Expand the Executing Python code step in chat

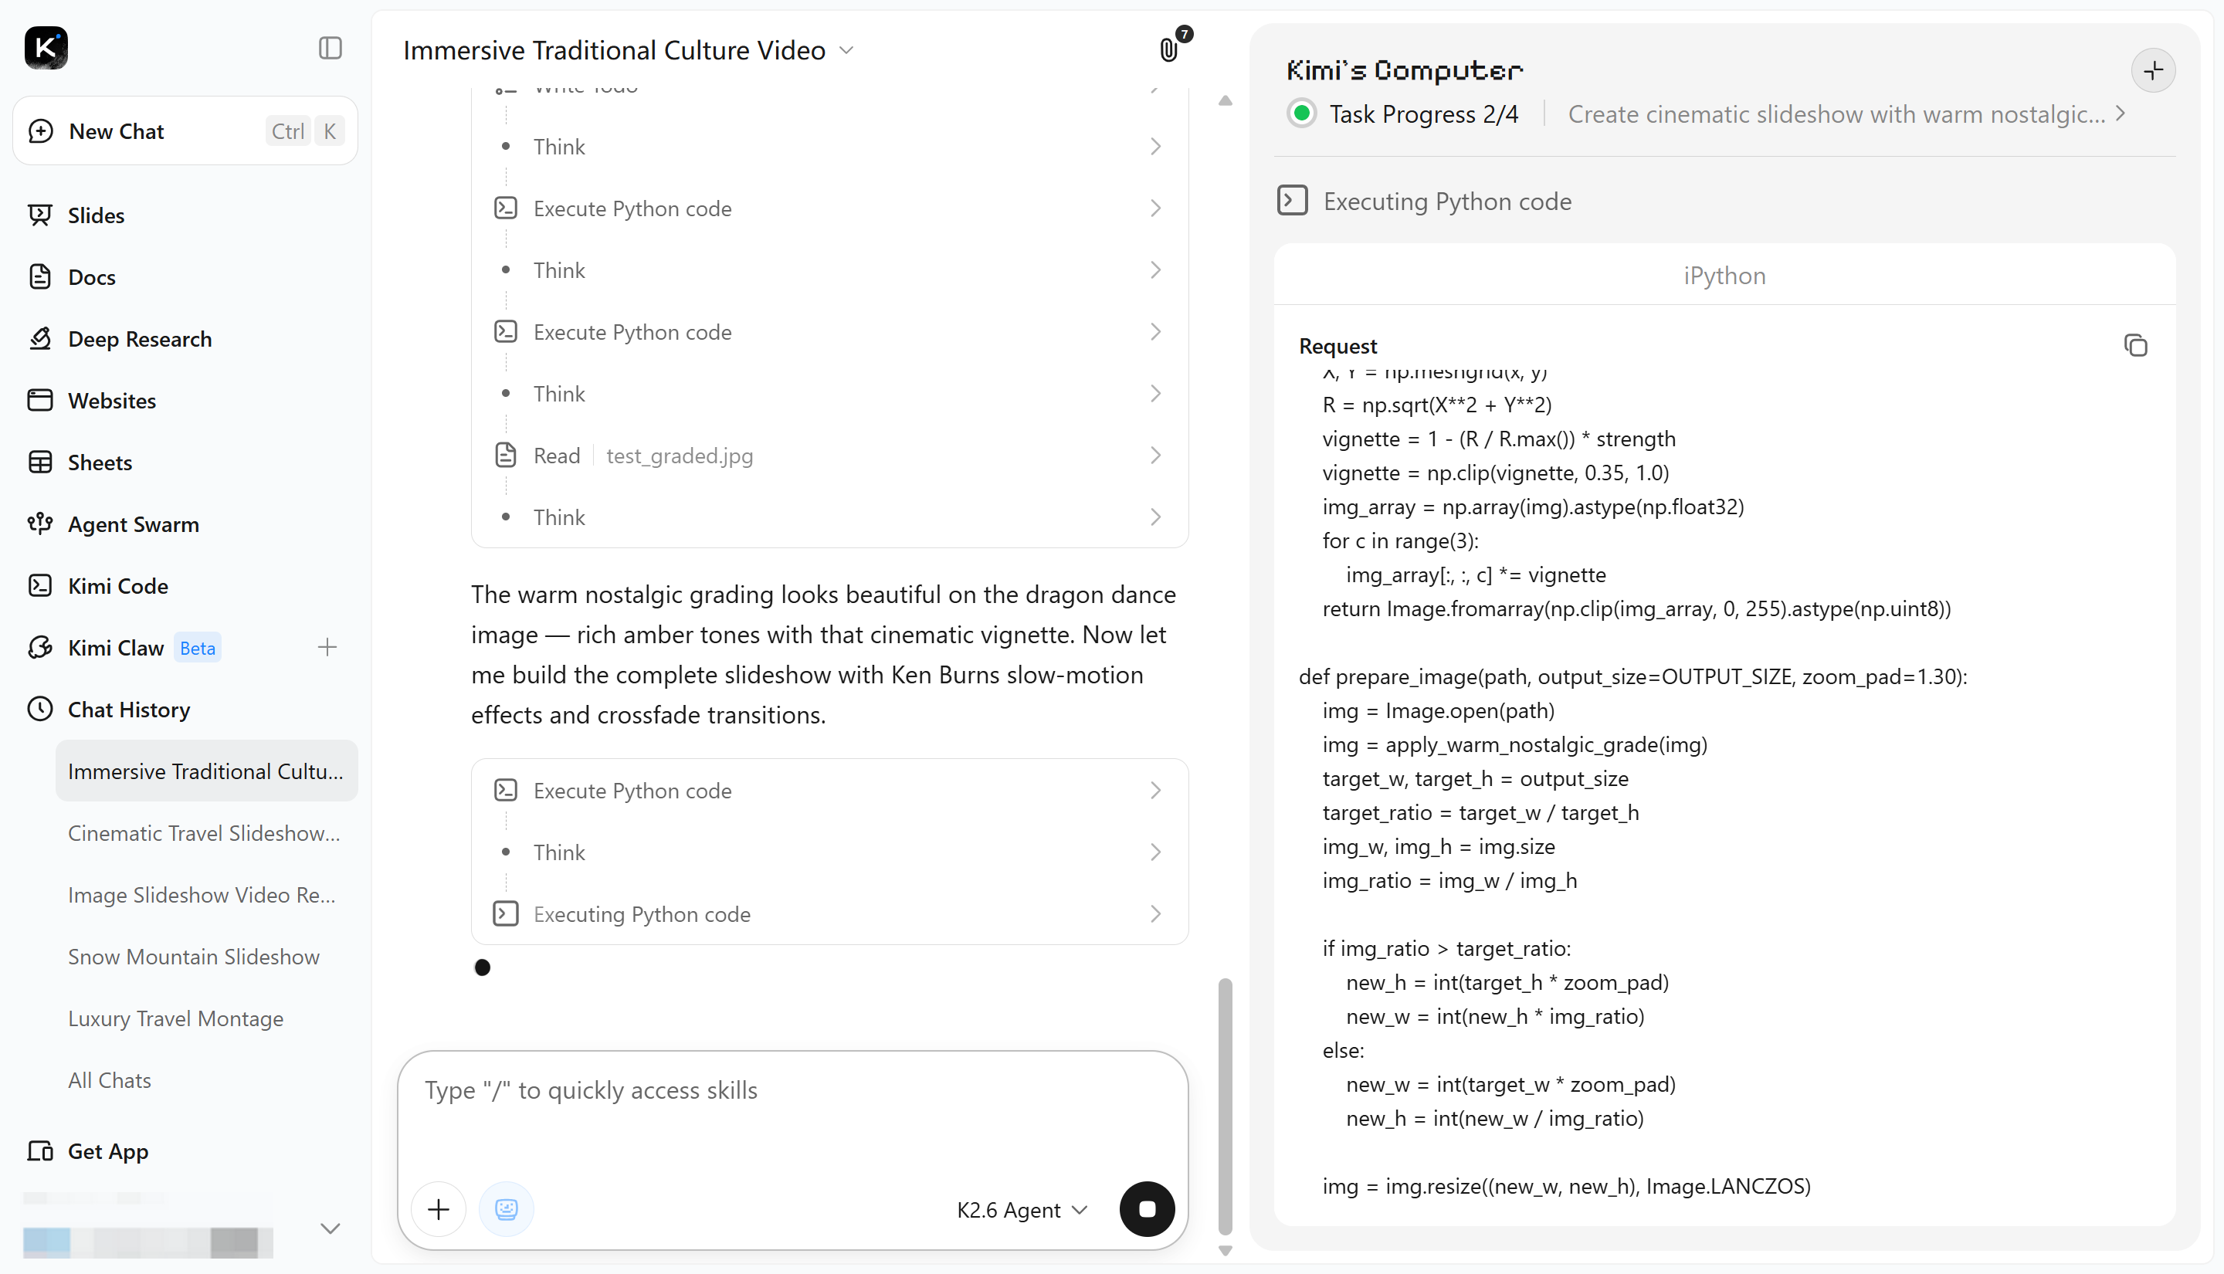(x=829, y=915)
